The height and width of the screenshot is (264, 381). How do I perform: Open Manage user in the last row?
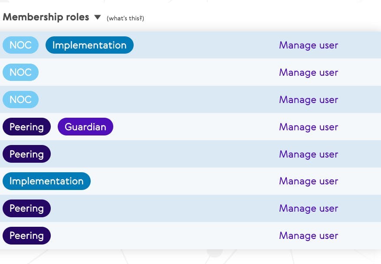click(x=309, y=235)
